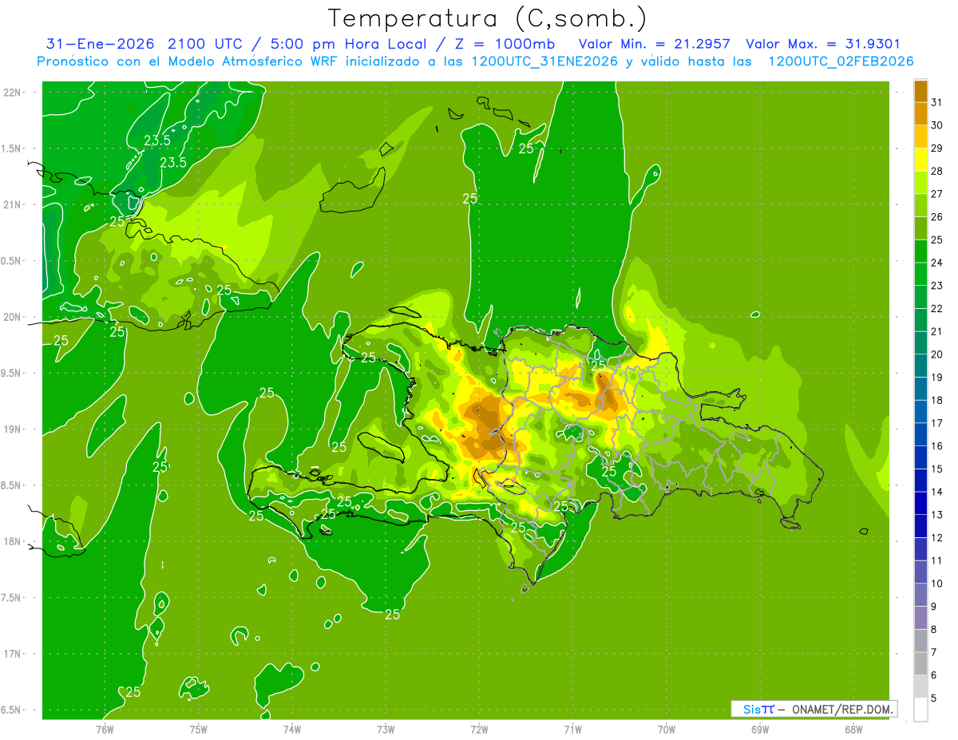Click the '74W' longitude label

pyautogui.click(x=292, y=729)
